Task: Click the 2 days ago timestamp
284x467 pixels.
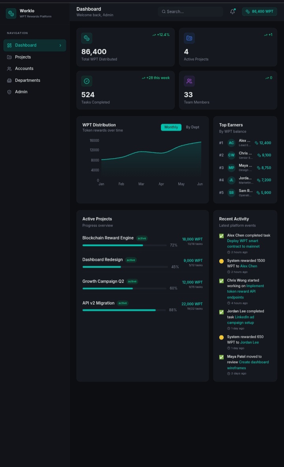Action: point(237,373)
